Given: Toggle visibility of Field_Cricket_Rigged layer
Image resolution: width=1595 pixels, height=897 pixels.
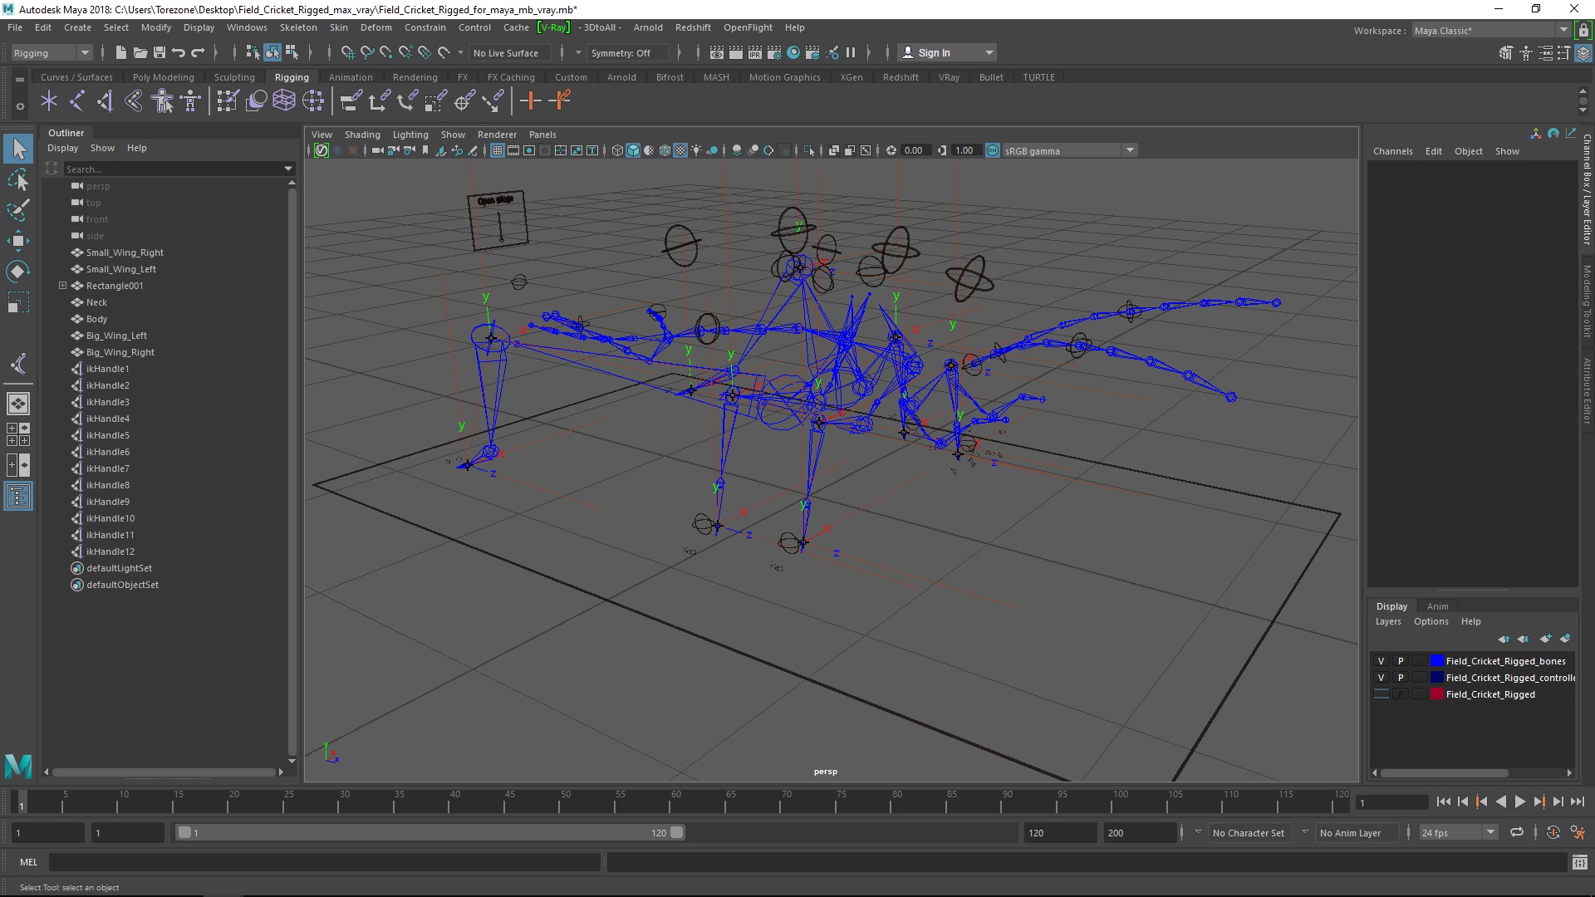Looking at the screenshot, I should (1381, 694).
